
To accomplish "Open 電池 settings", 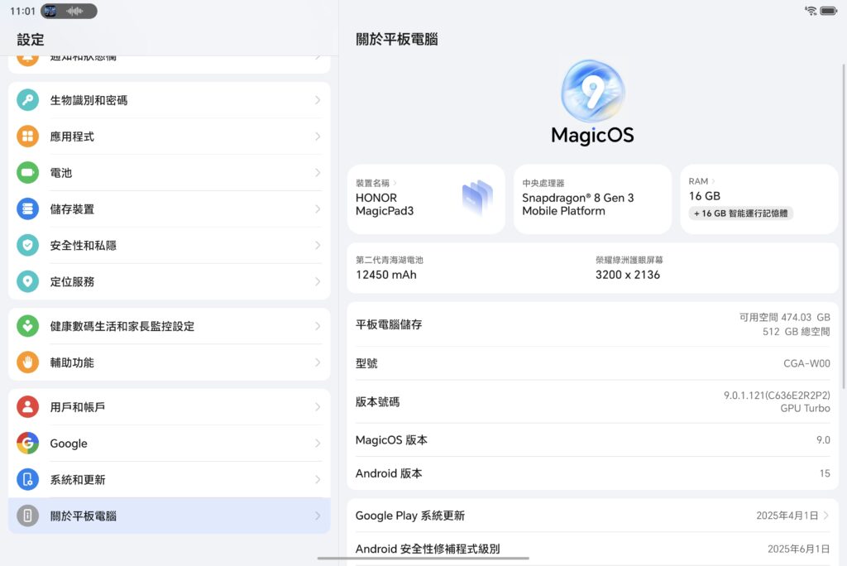I will (x=169, y=172).
